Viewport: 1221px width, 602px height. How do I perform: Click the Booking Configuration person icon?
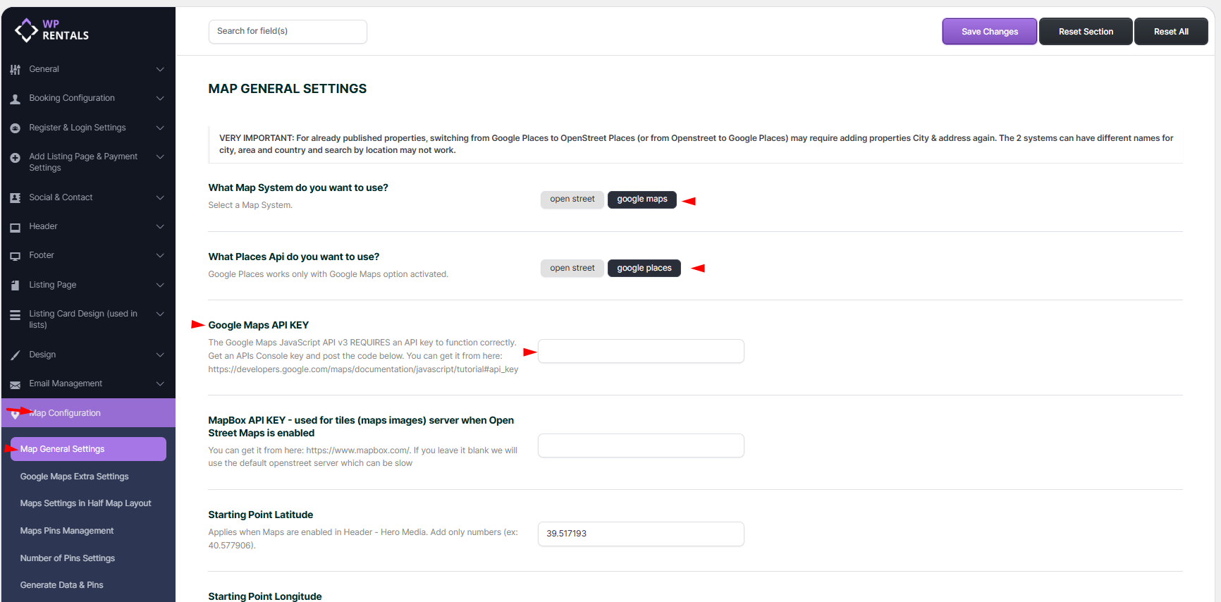pyautogui.click(x=15, y=99)
